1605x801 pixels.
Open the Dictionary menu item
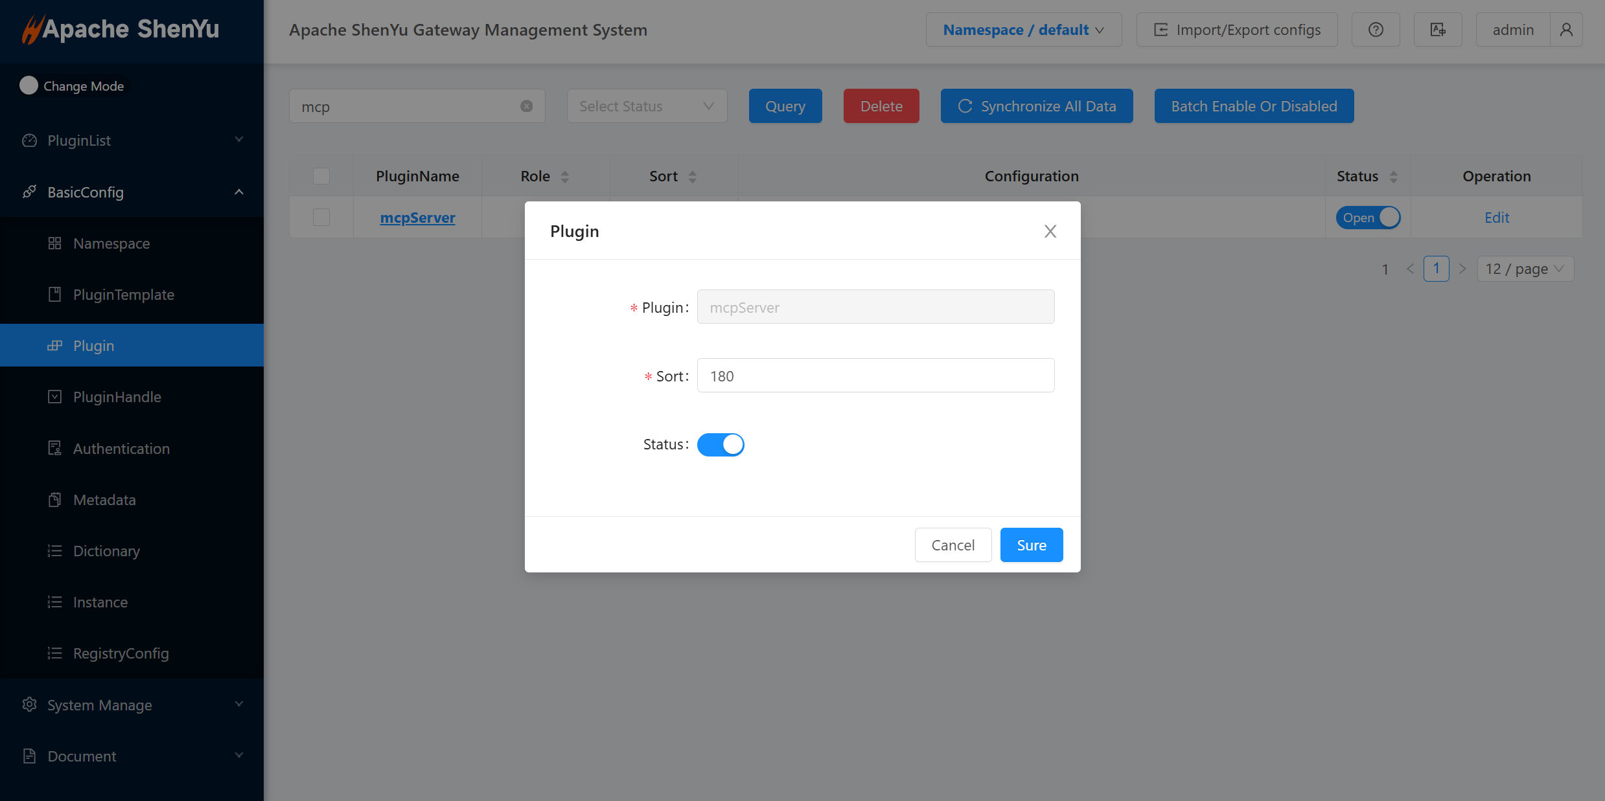(106, 551)
